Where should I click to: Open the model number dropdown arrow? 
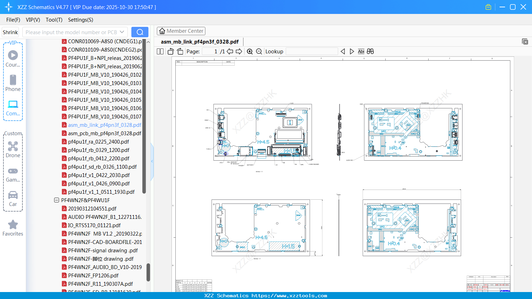(122, 32)
